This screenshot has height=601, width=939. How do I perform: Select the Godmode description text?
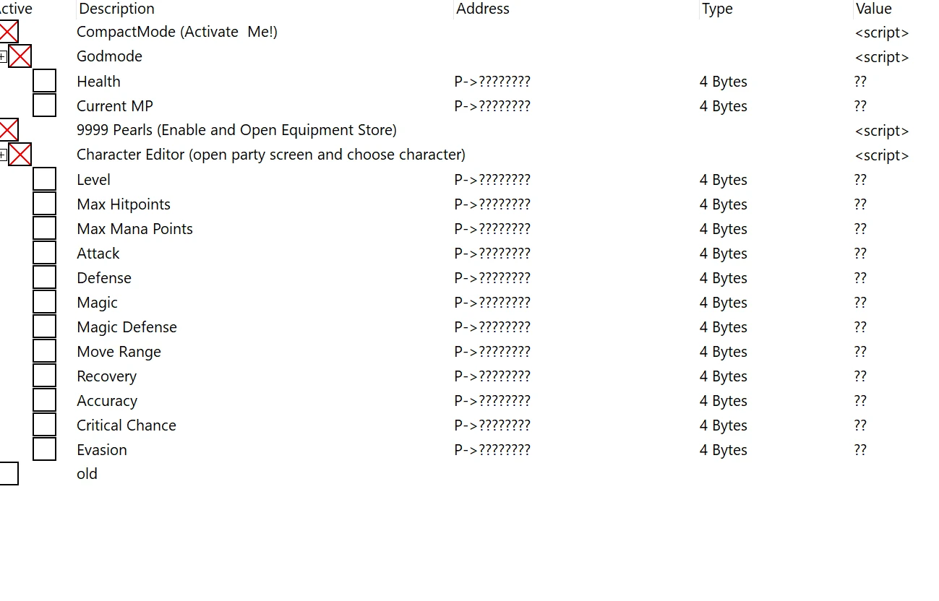coord(109,56)
